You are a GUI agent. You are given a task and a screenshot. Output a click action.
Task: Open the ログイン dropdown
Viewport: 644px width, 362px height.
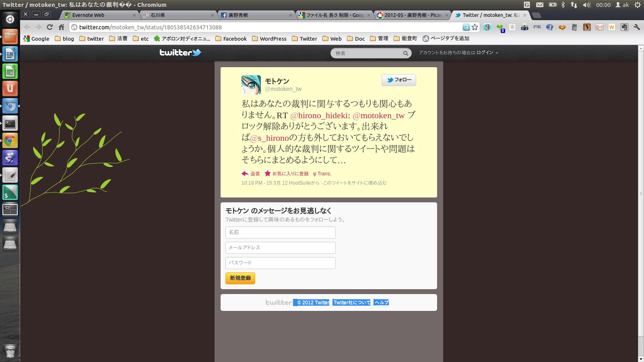[x=487, y=53]
